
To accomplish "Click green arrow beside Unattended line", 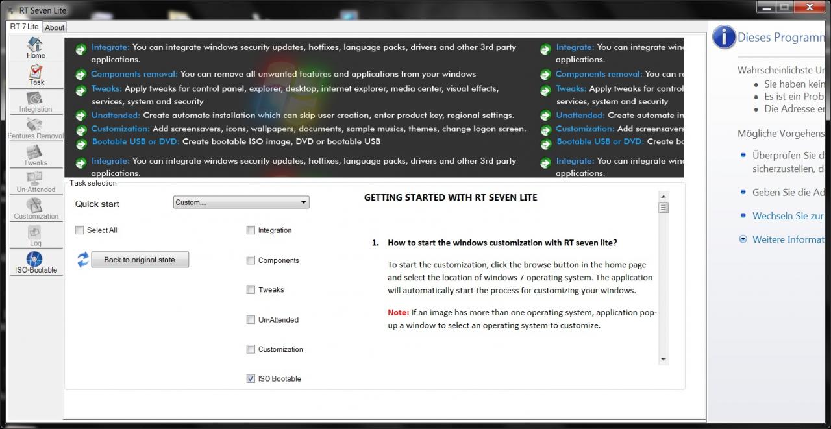I will click(x=81, y=116).
